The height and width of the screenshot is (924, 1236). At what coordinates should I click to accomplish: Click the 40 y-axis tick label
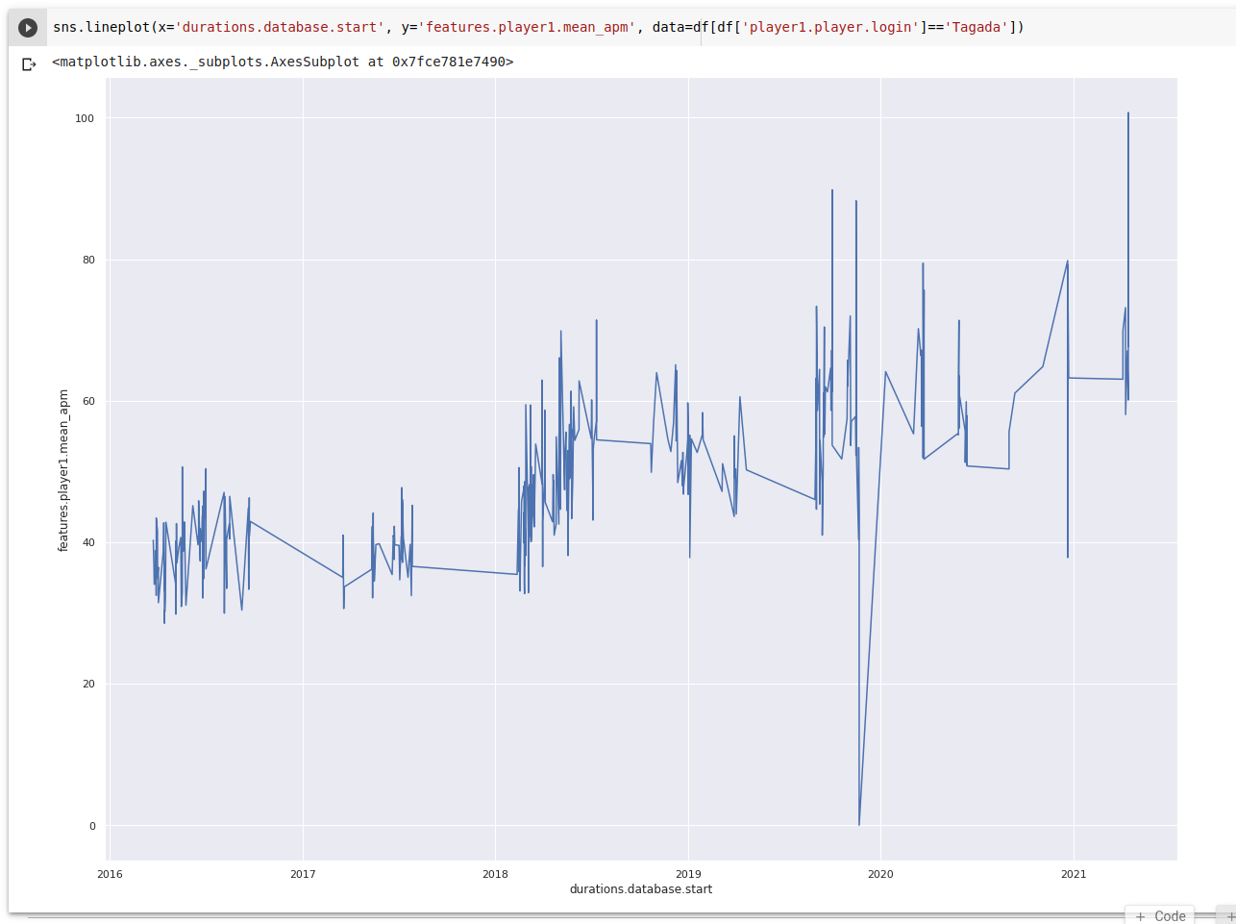88,542
